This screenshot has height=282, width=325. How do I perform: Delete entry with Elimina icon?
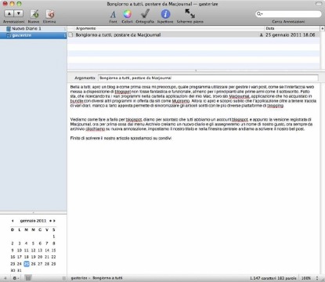click(x=50, y=14)
